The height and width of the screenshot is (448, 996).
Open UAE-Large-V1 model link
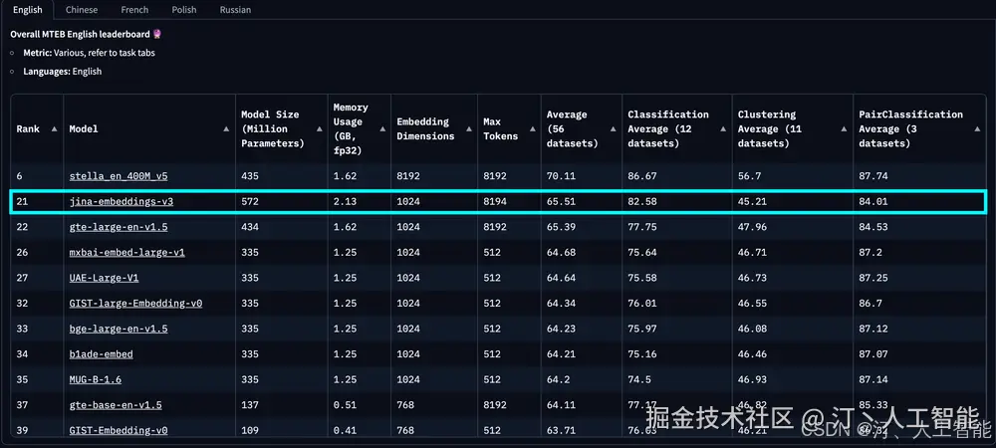click(x=104, y=278)
